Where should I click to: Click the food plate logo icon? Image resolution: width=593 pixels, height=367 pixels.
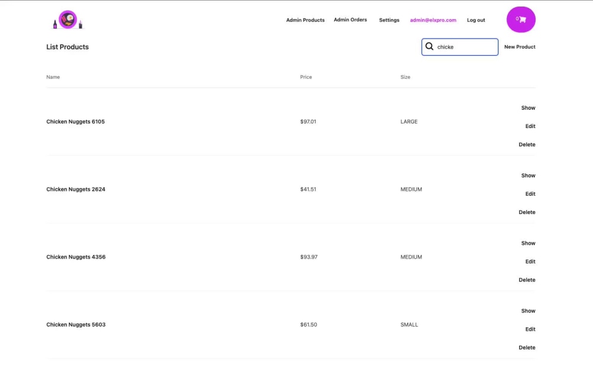[x=68, y=20]
